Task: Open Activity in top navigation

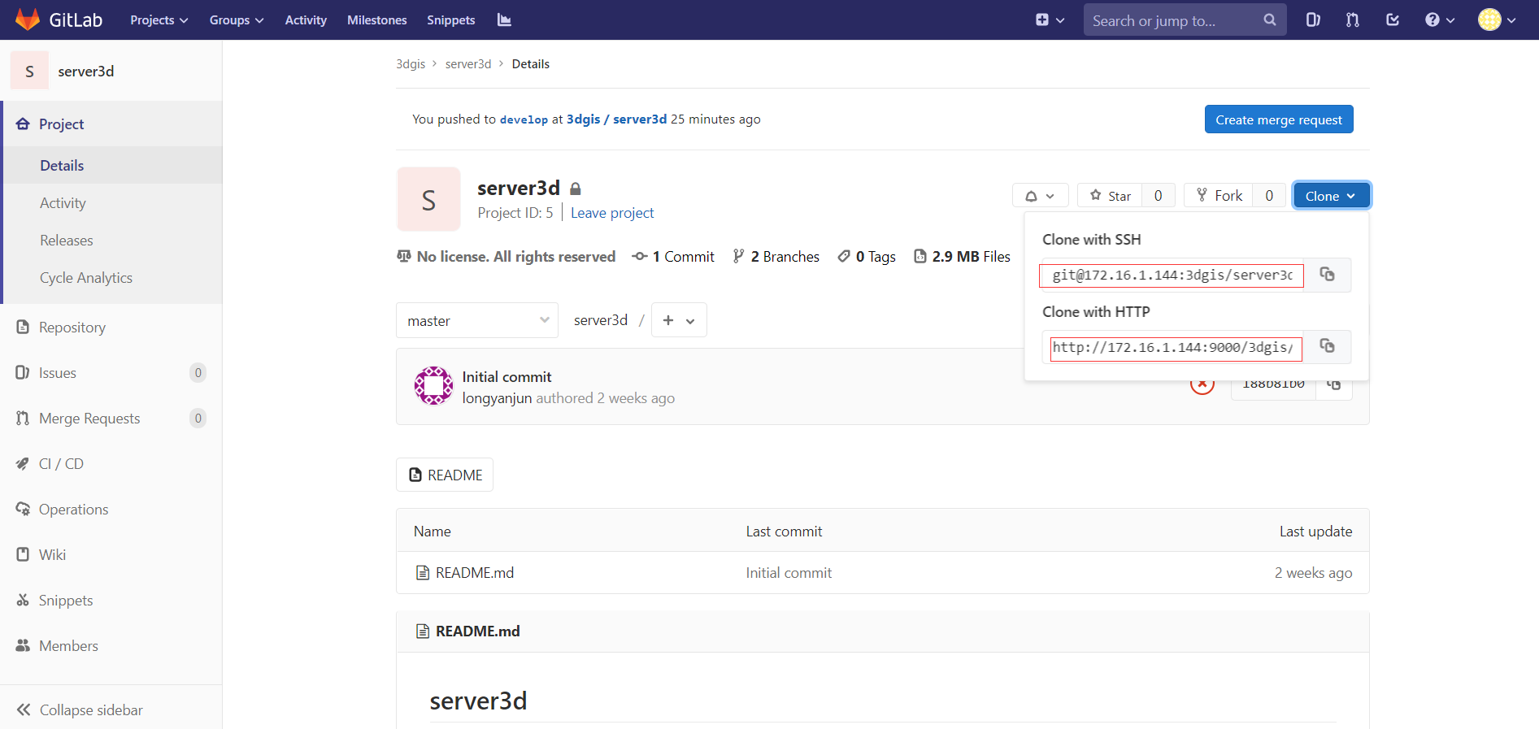Action: 306,20
